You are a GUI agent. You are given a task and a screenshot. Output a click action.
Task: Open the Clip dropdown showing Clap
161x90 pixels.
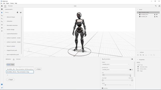[116, 75]
